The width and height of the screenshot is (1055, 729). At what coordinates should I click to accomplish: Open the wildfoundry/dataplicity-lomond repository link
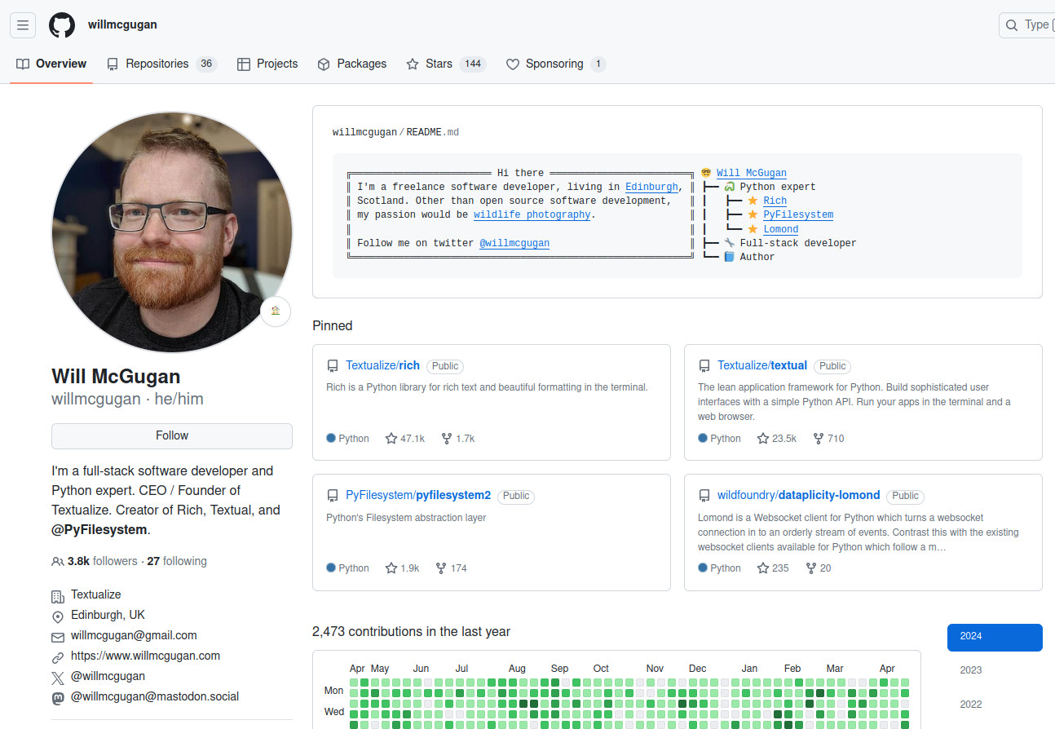(798, 495)
